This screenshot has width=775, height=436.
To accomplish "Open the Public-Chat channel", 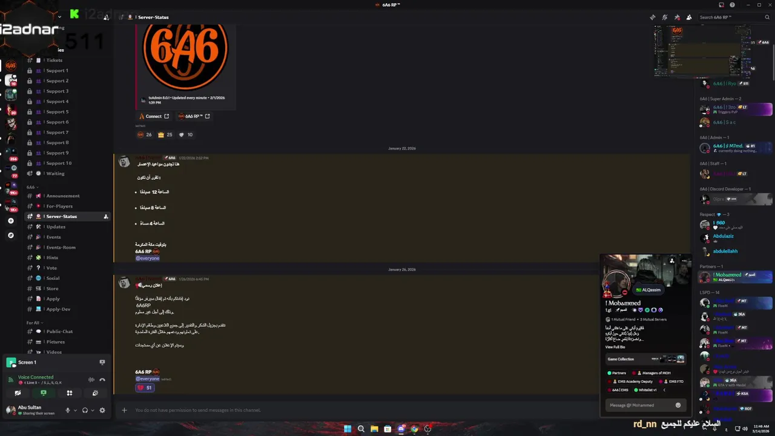I will point(67,331).
